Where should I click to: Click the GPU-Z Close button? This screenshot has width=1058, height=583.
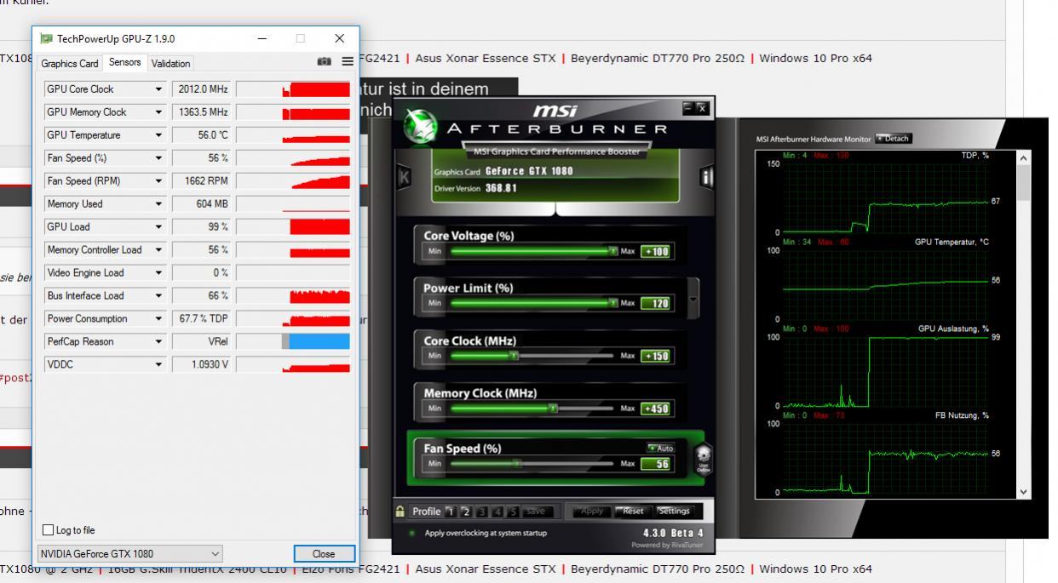[324, 553]
